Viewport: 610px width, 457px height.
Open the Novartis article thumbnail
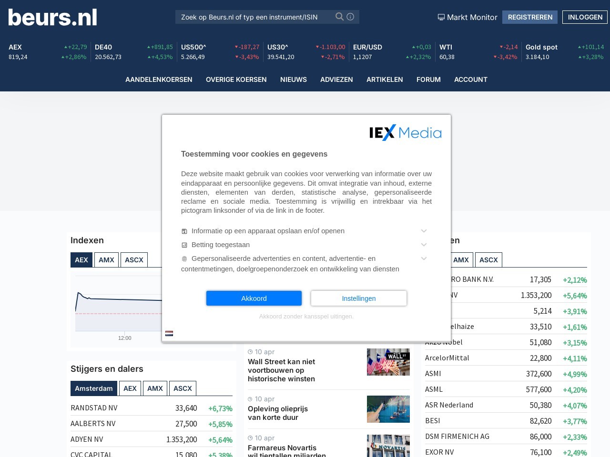coord(388,446)
